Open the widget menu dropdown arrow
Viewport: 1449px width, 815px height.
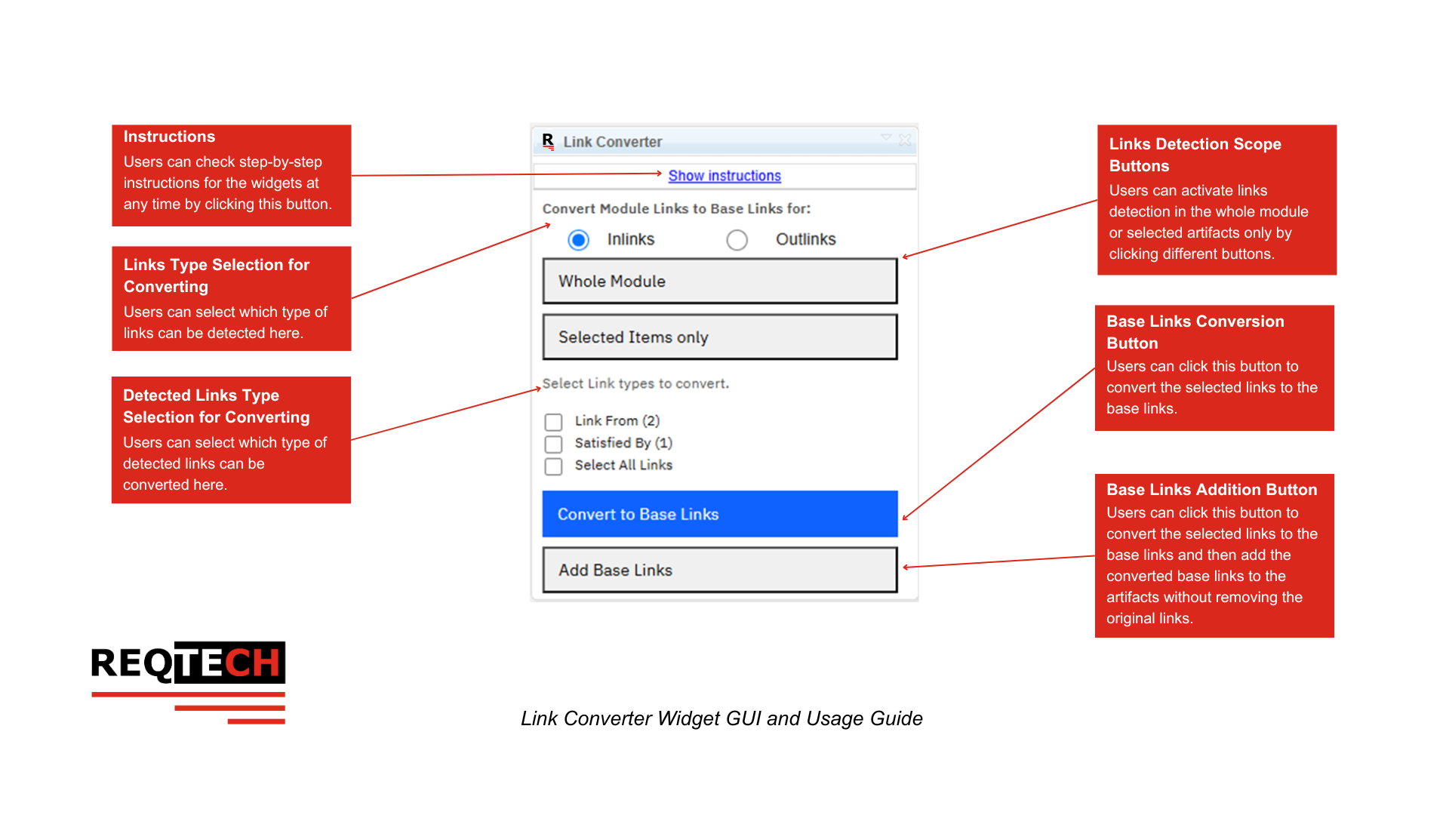(x=886, y=137)
